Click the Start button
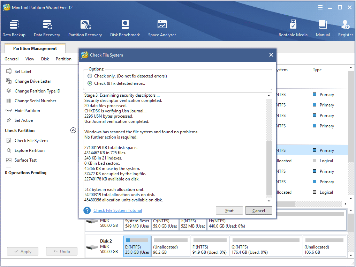The width and height of the screenshot is (356, 267). coord(229,211)
